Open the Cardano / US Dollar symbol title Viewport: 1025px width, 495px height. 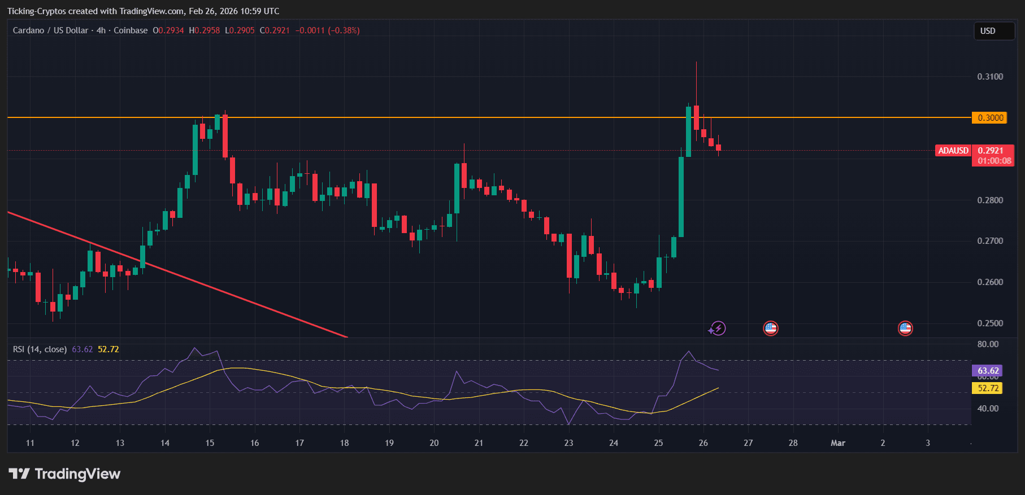tap(50, 30)
